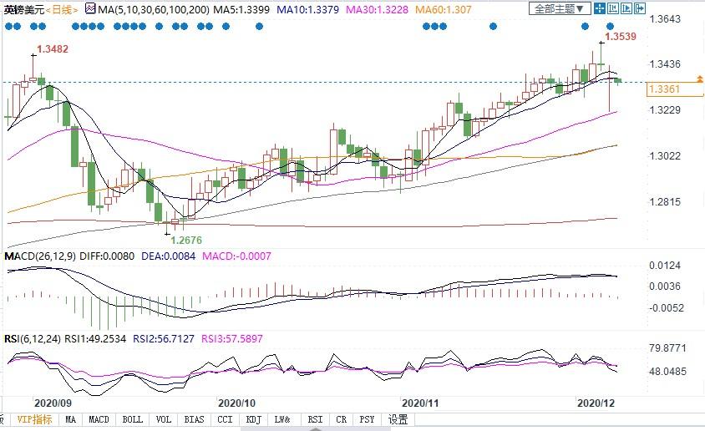Viewport: 705px width, 431px height.
Task: Click the blue event dot above the 1.3539 high
Action: 610,27
